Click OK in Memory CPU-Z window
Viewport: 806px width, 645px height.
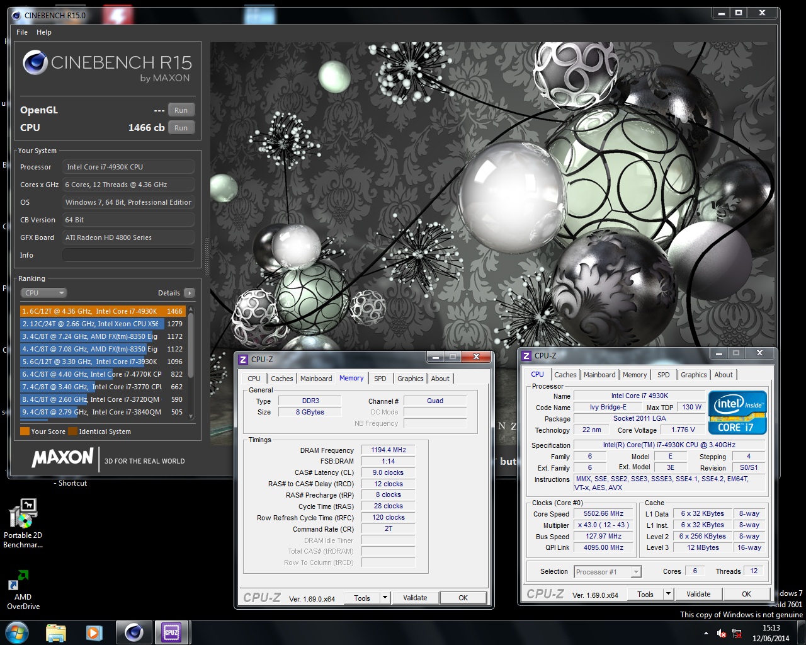click(463, 598)
